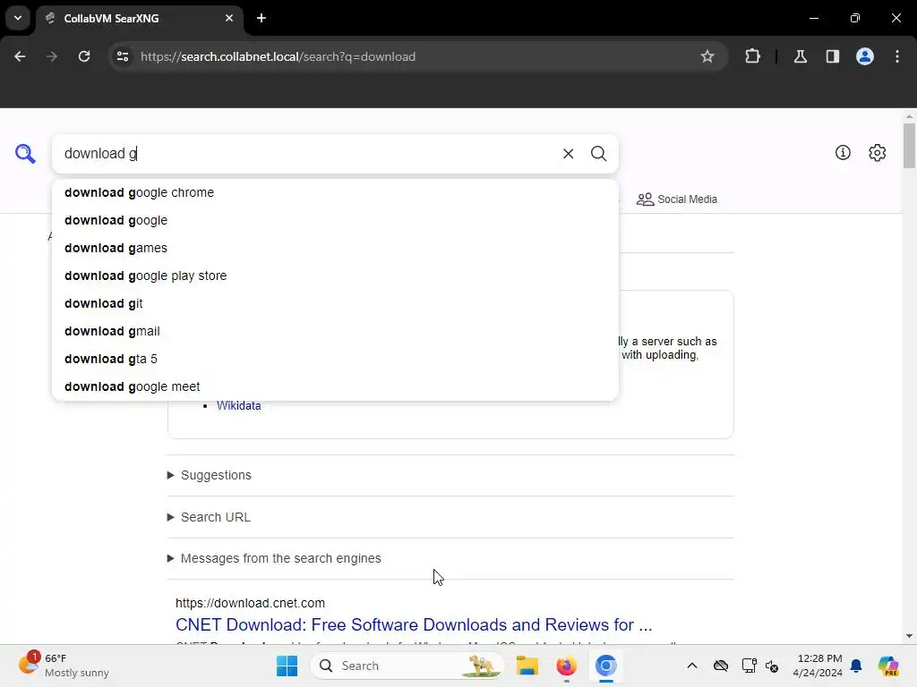The height and width of the screenshot is (687, 917).
Task: Open the Windows Start menu
Action: click(x=287, y=666)
